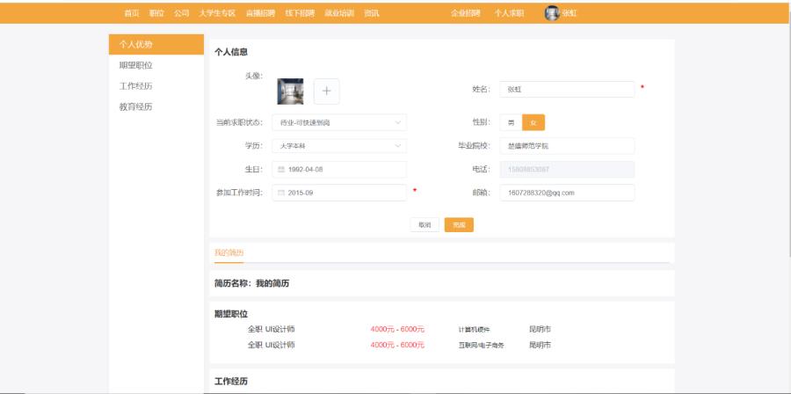Image resolution: width=791 pixels, height=394 pixels.
Task: Expand the 当前求职状态 dropdown
Action: click(339, 123)
